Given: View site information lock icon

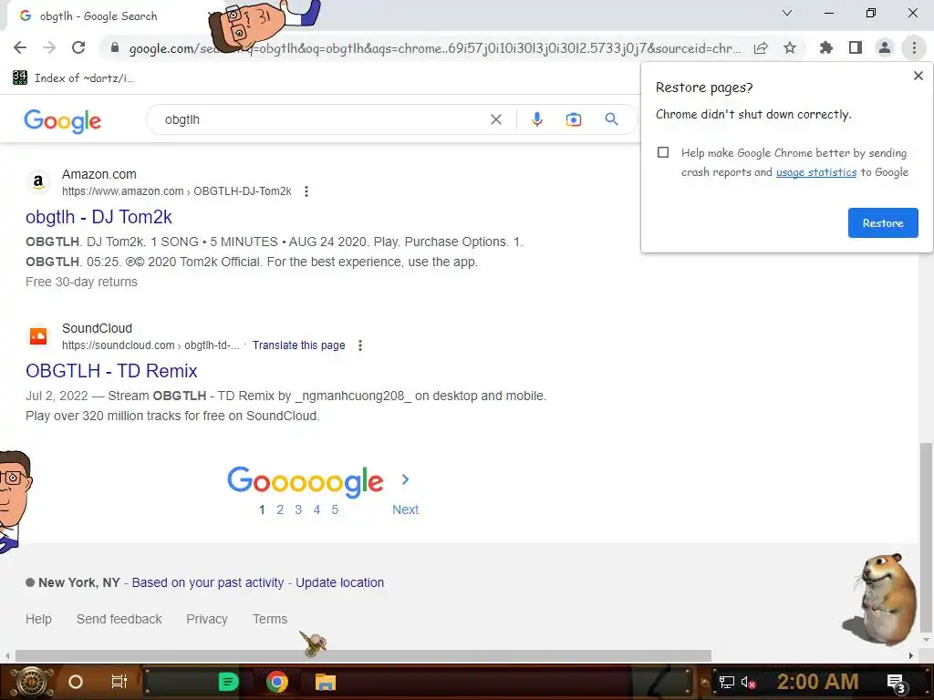Looking at the screenshot, I should 115,47.
